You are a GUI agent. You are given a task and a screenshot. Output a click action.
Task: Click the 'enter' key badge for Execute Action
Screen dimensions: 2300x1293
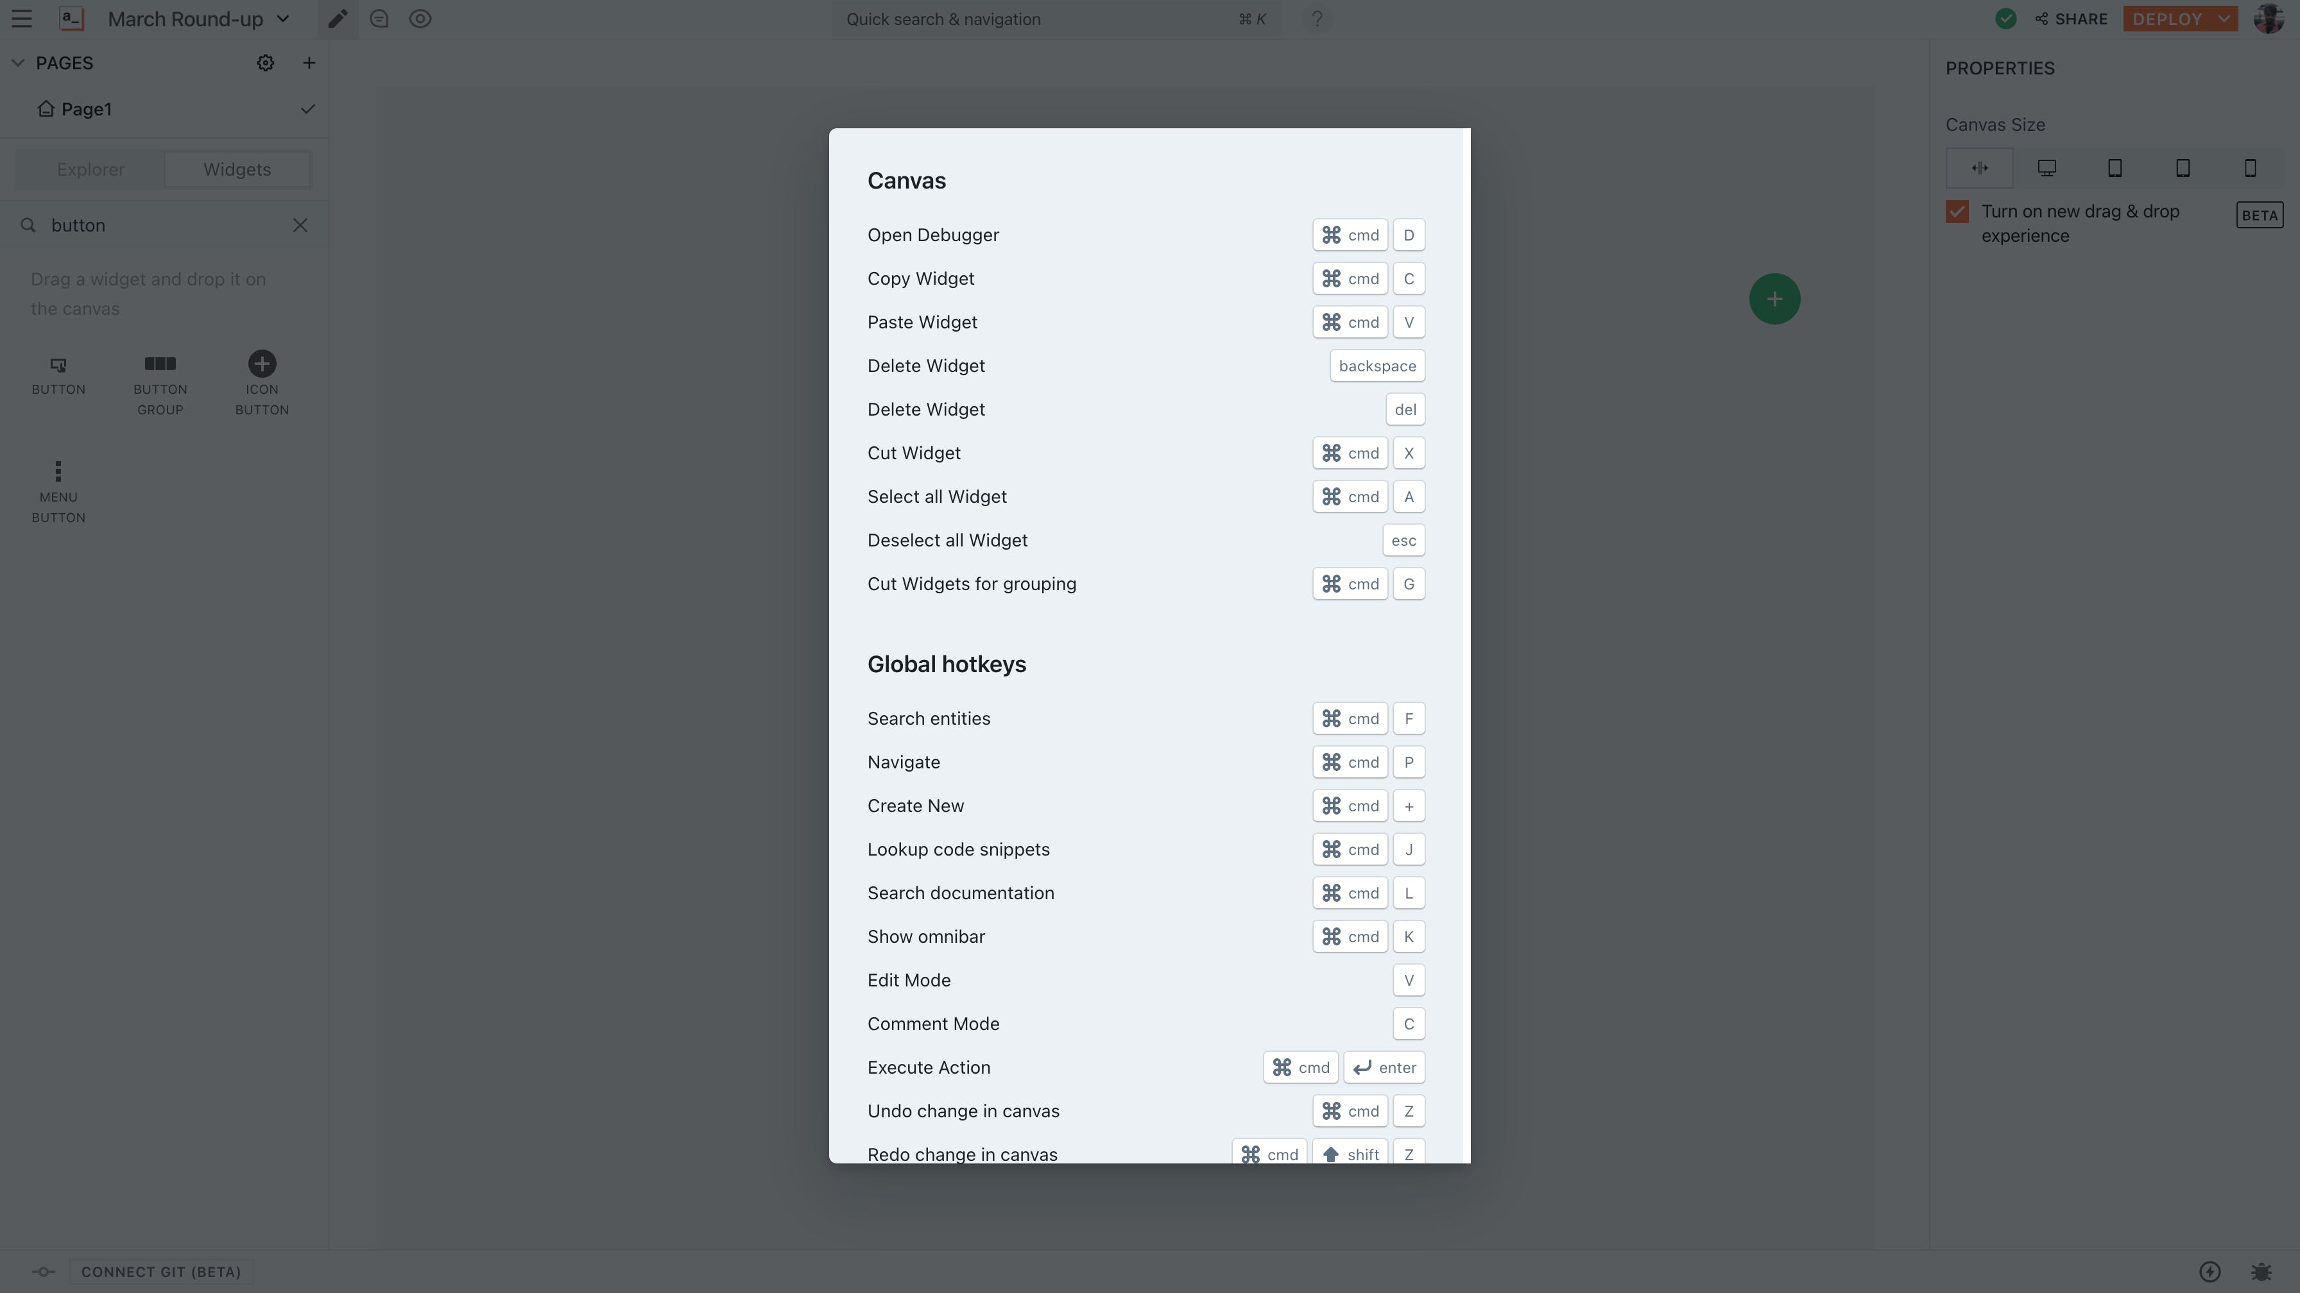click(1384, 1068)
